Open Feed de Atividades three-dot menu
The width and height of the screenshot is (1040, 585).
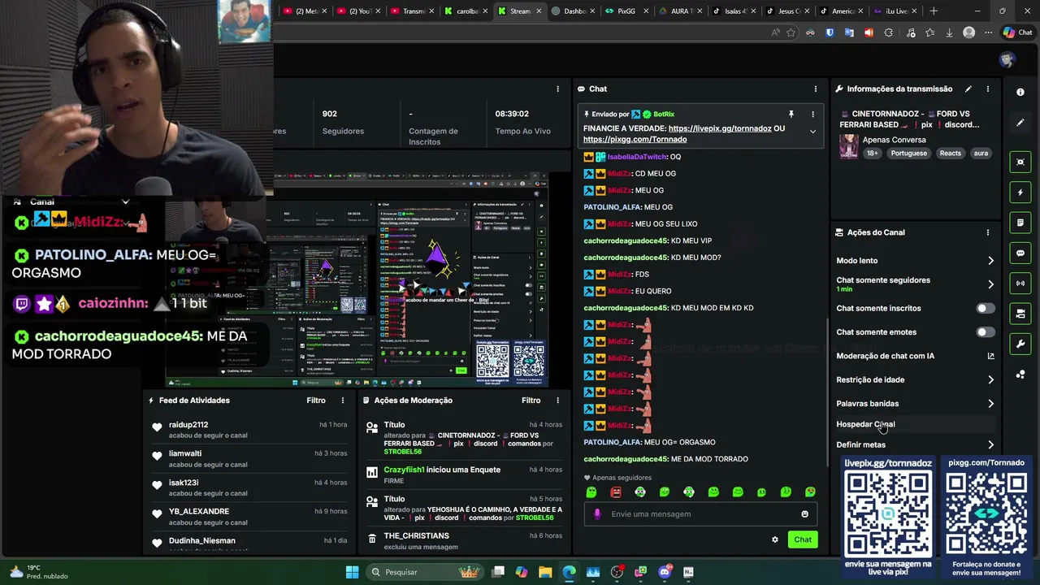click(343, 401)
